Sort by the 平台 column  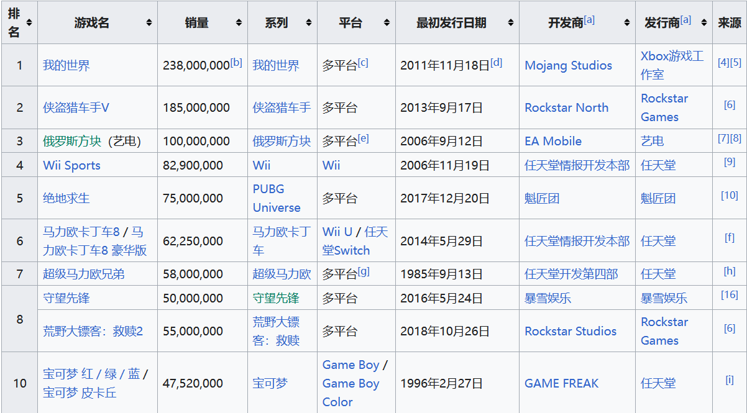(x=387, y=22)
